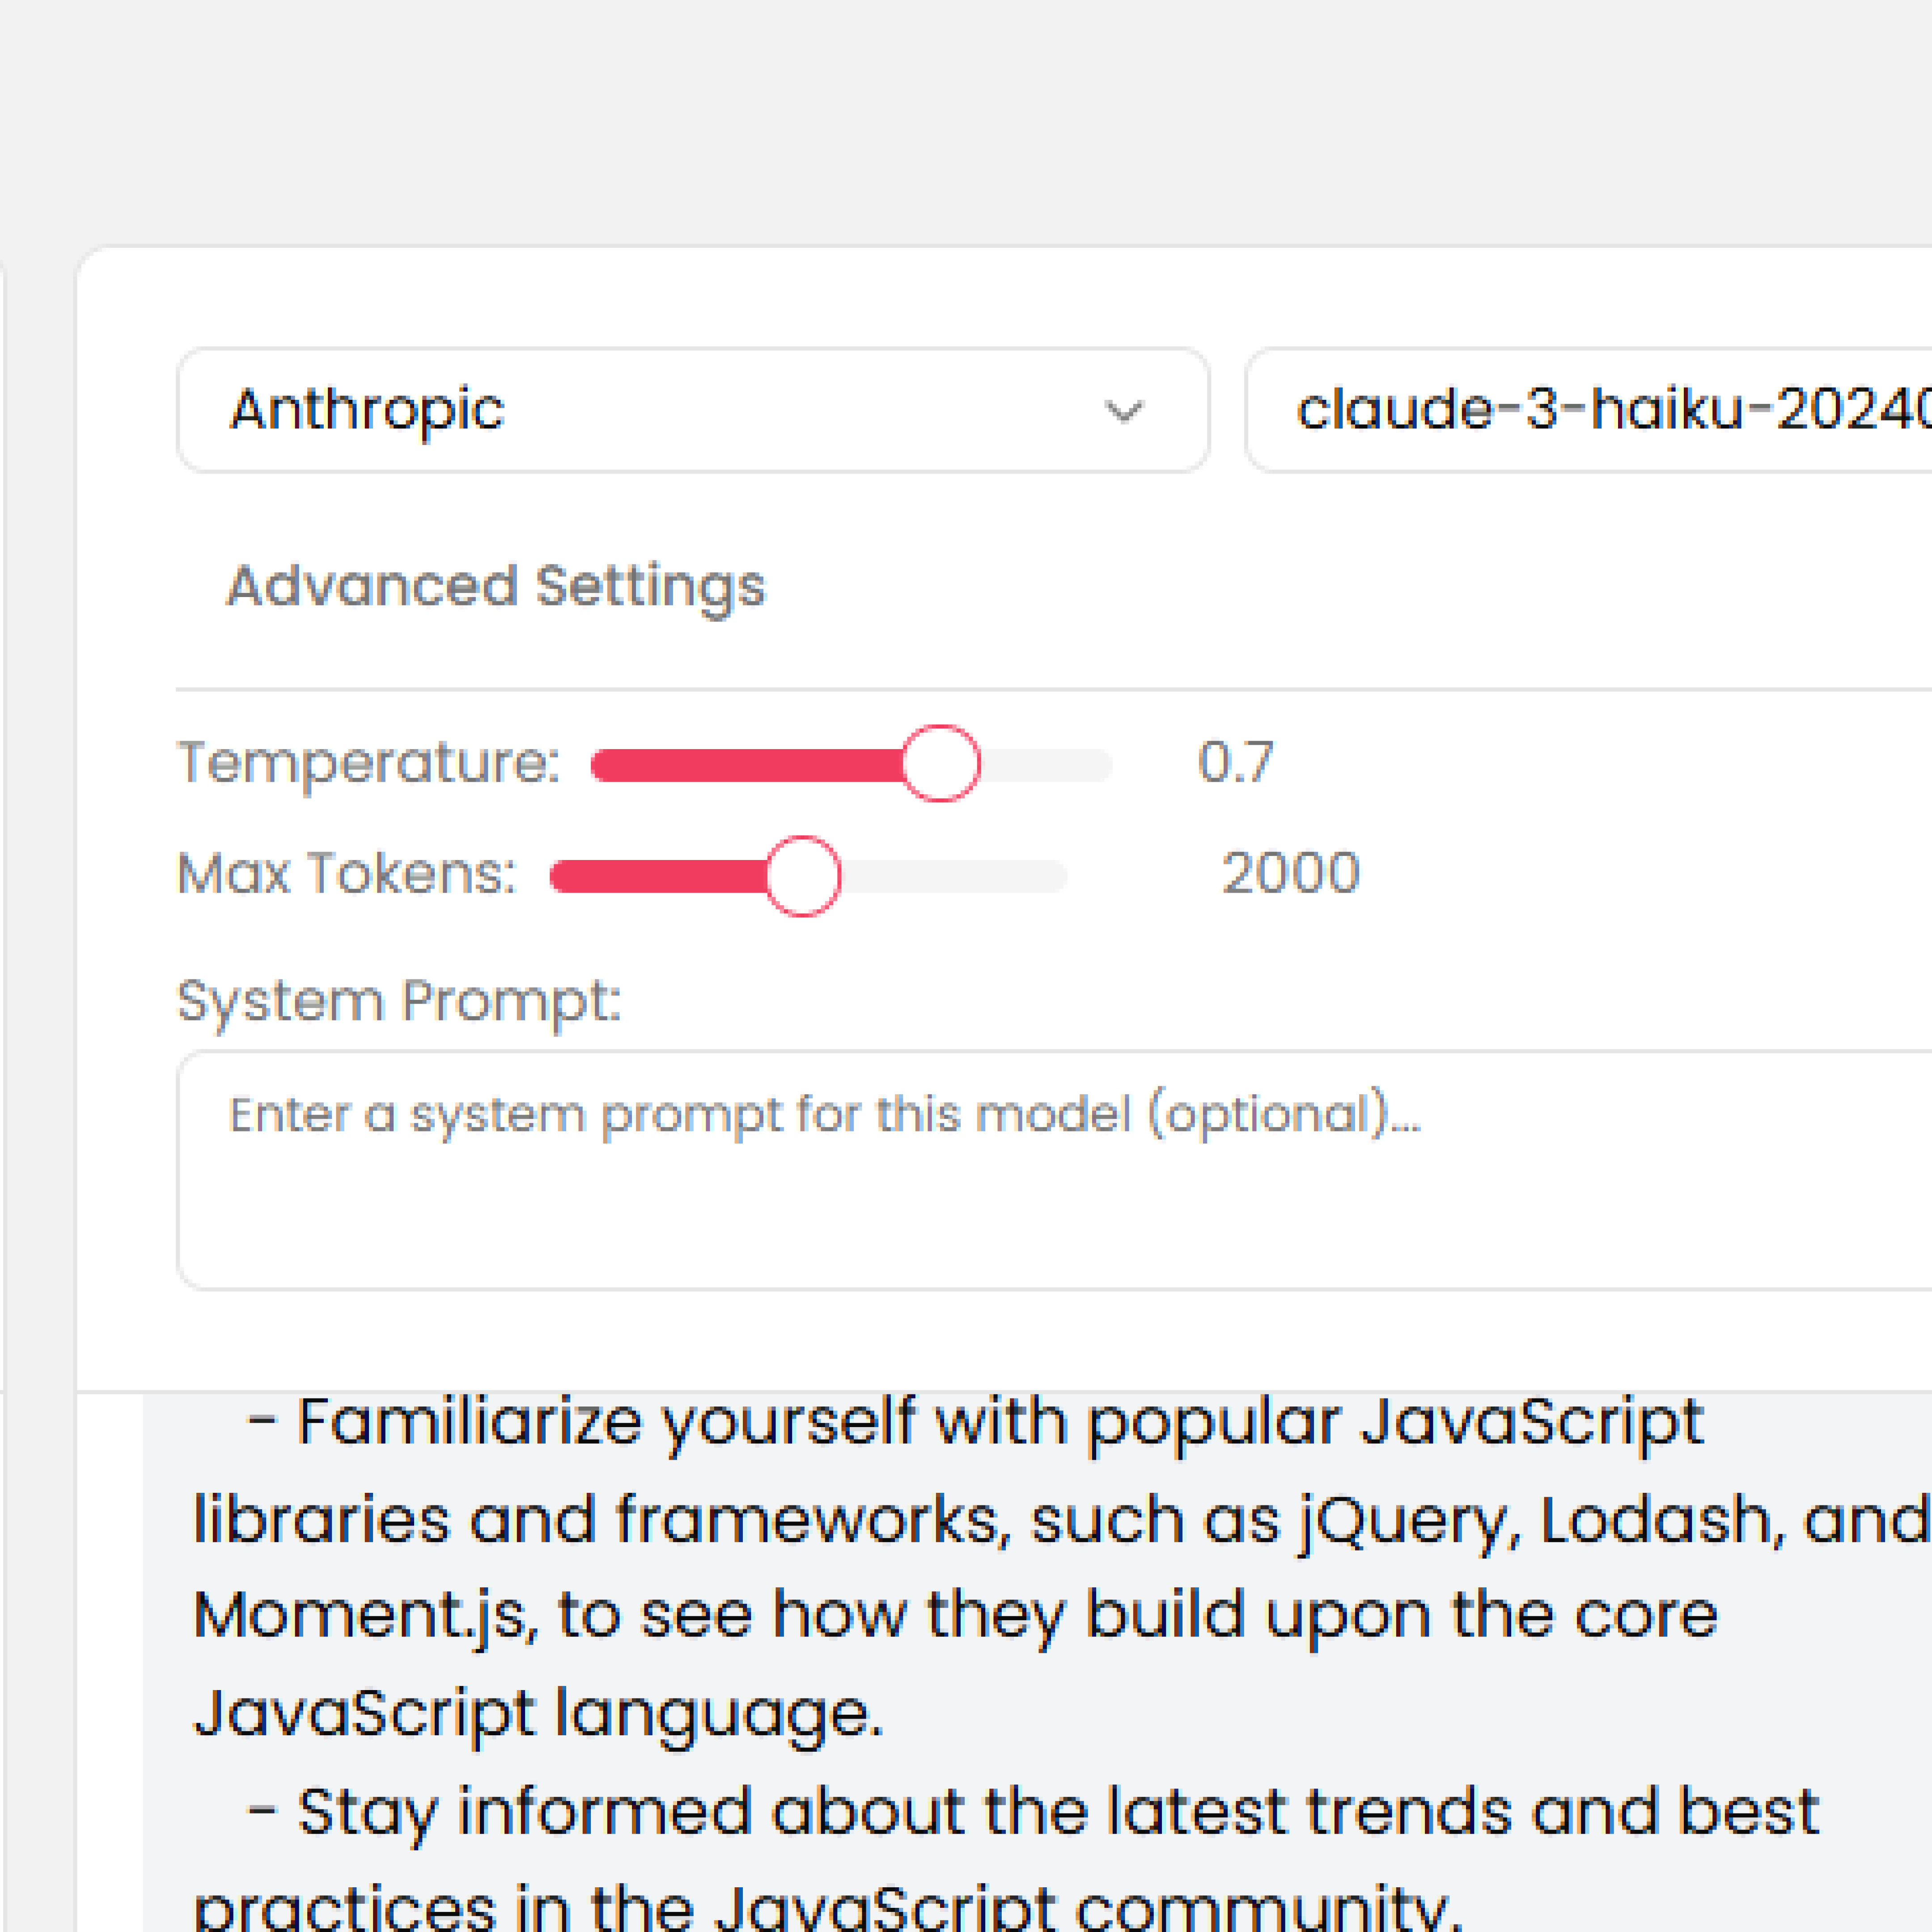Click the chevron arrow beside Anthropic

click(x=1123, y=411)
